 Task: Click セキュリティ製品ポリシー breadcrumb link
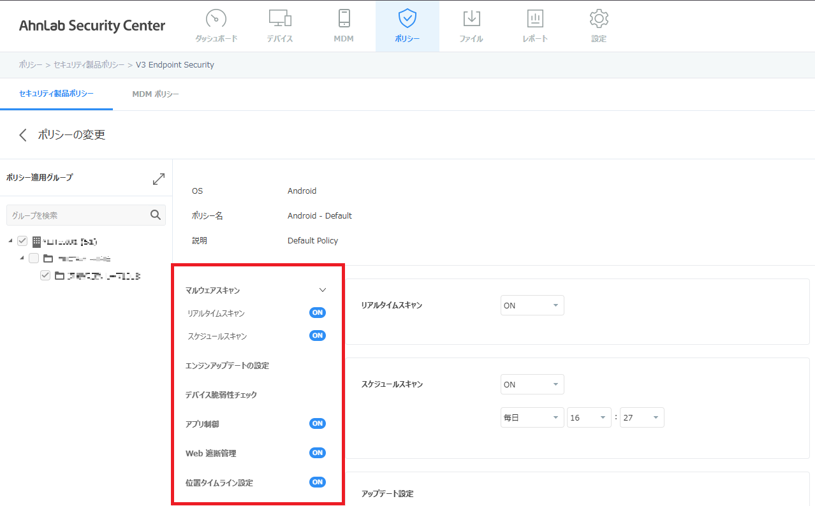[89, 65]
